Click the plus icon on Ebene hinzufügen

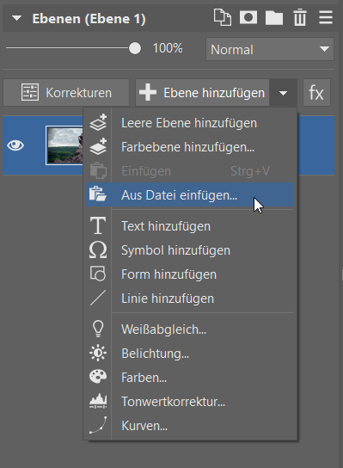(x=148, y=92)
